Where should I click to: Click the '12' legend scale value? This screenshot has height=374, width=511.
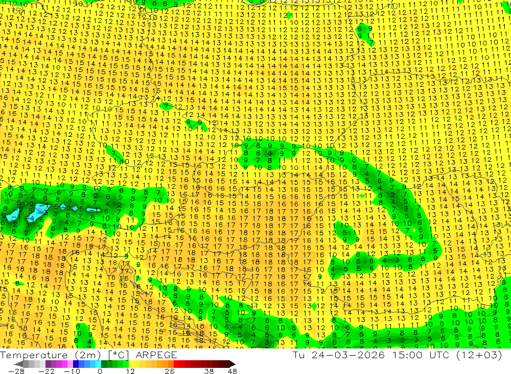coord(130,371)
